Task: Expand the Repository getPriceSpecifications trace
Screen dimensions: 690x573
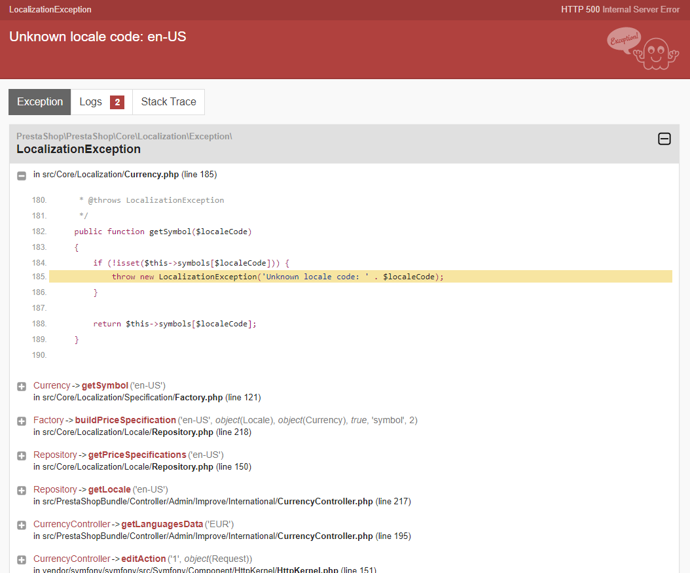Action: (22, 456)
